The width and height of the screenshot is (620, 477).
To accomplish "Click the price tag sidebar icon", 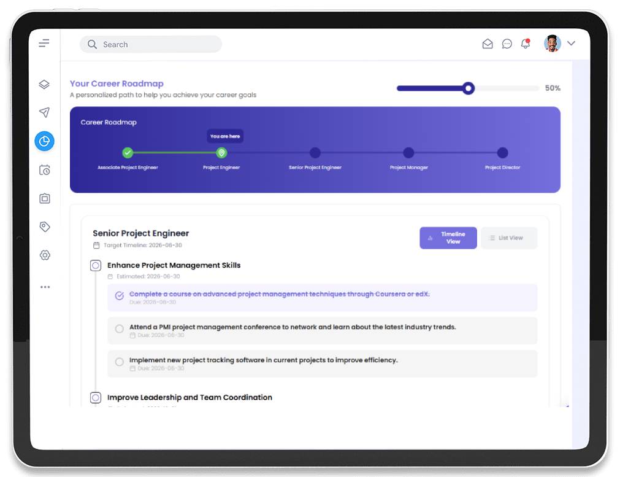I will pos(44,227).
